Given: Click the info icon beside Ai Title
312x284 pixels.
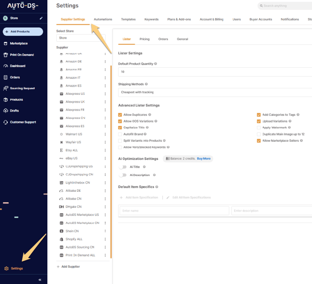Looking at the screenshot, I should pos(144,167).
